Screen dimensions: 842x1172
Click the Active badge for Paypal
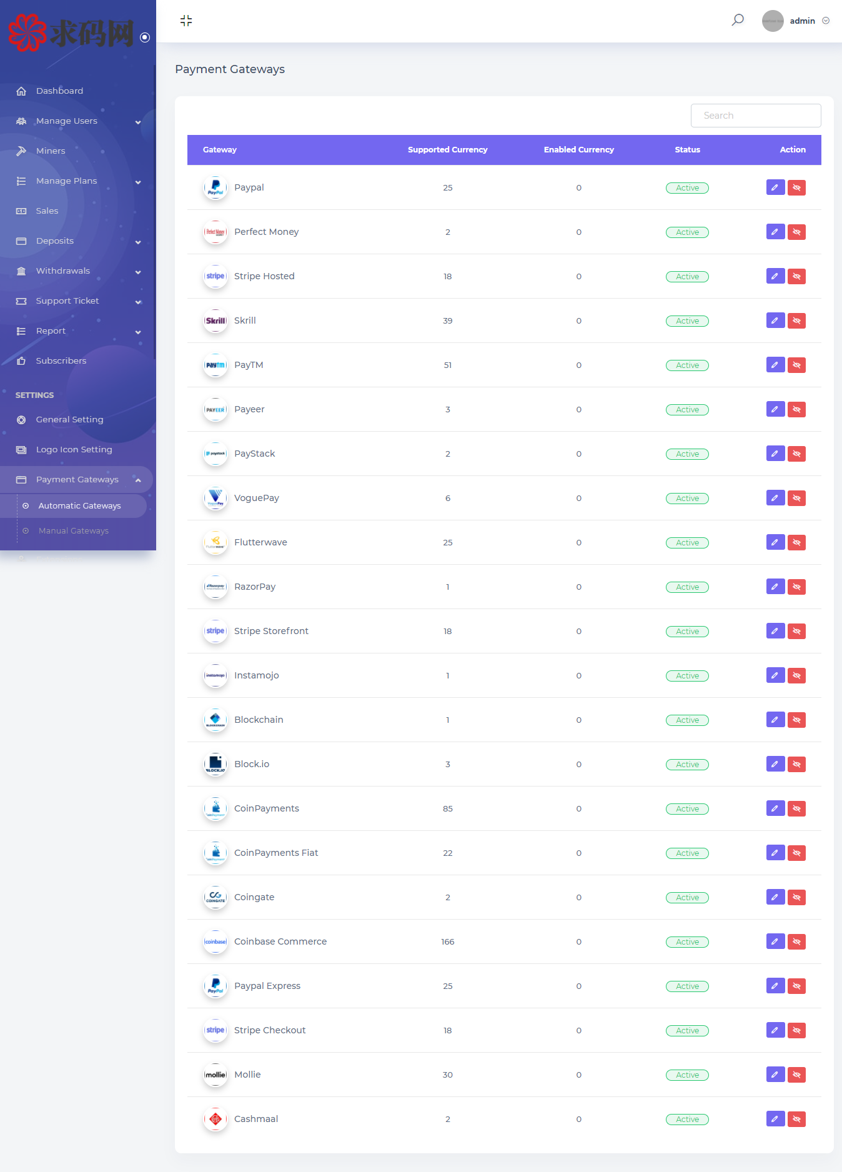(x=687, y=187)
